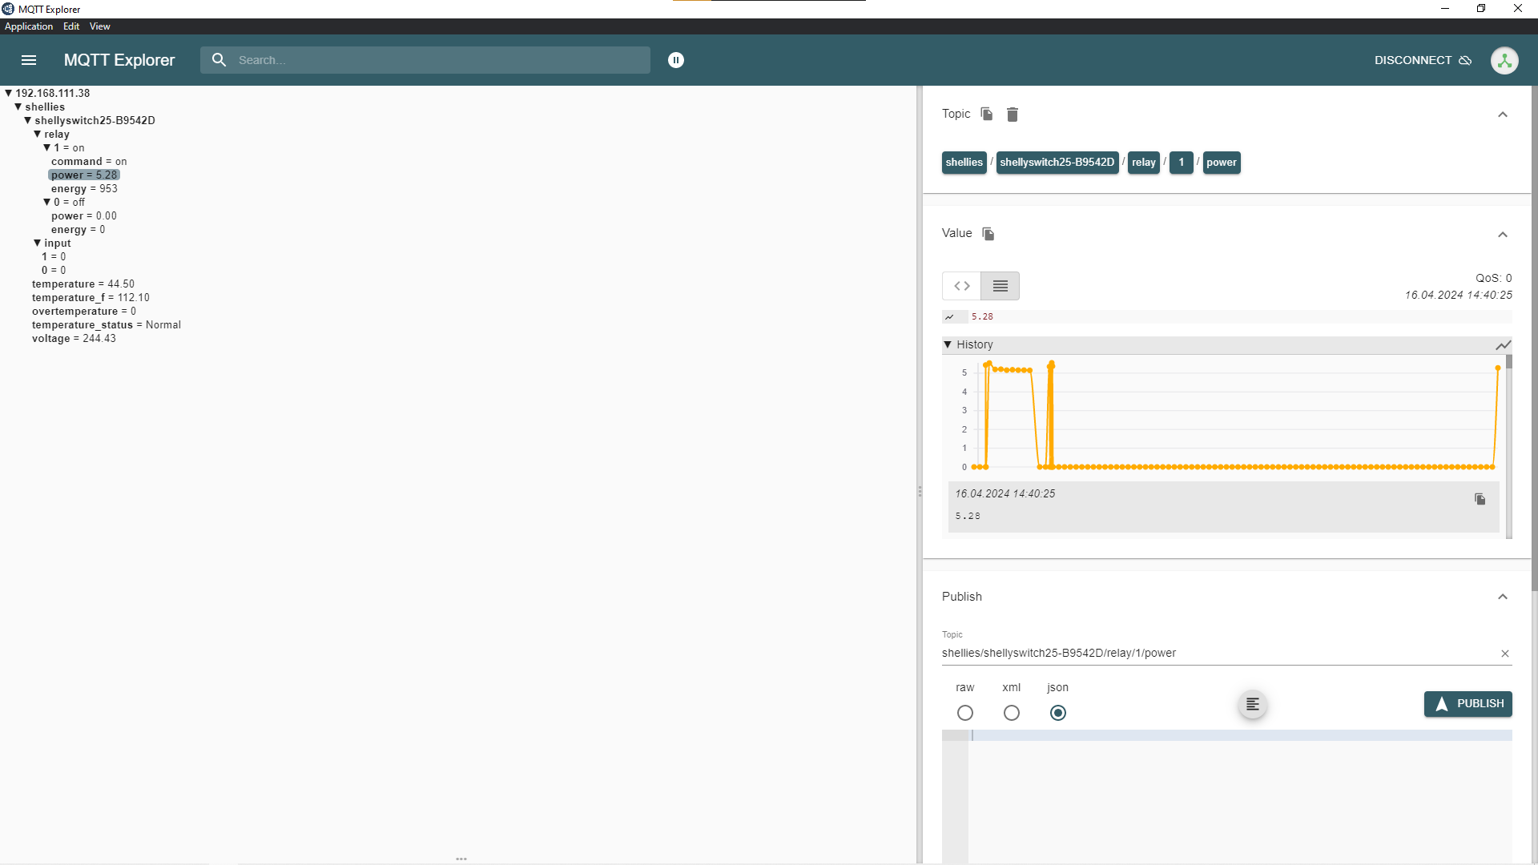The height and width of the screenshot is (865, 1538).
Task: Select the xml format radio button
Action: click(1012, 713)
